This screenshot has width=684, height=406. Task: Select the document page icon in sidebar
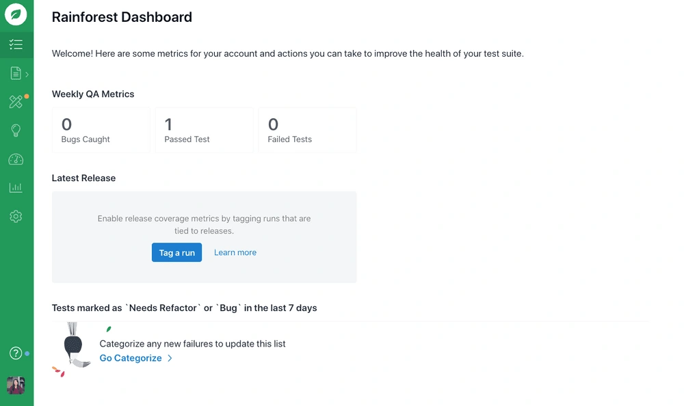(x=16, y=73)
